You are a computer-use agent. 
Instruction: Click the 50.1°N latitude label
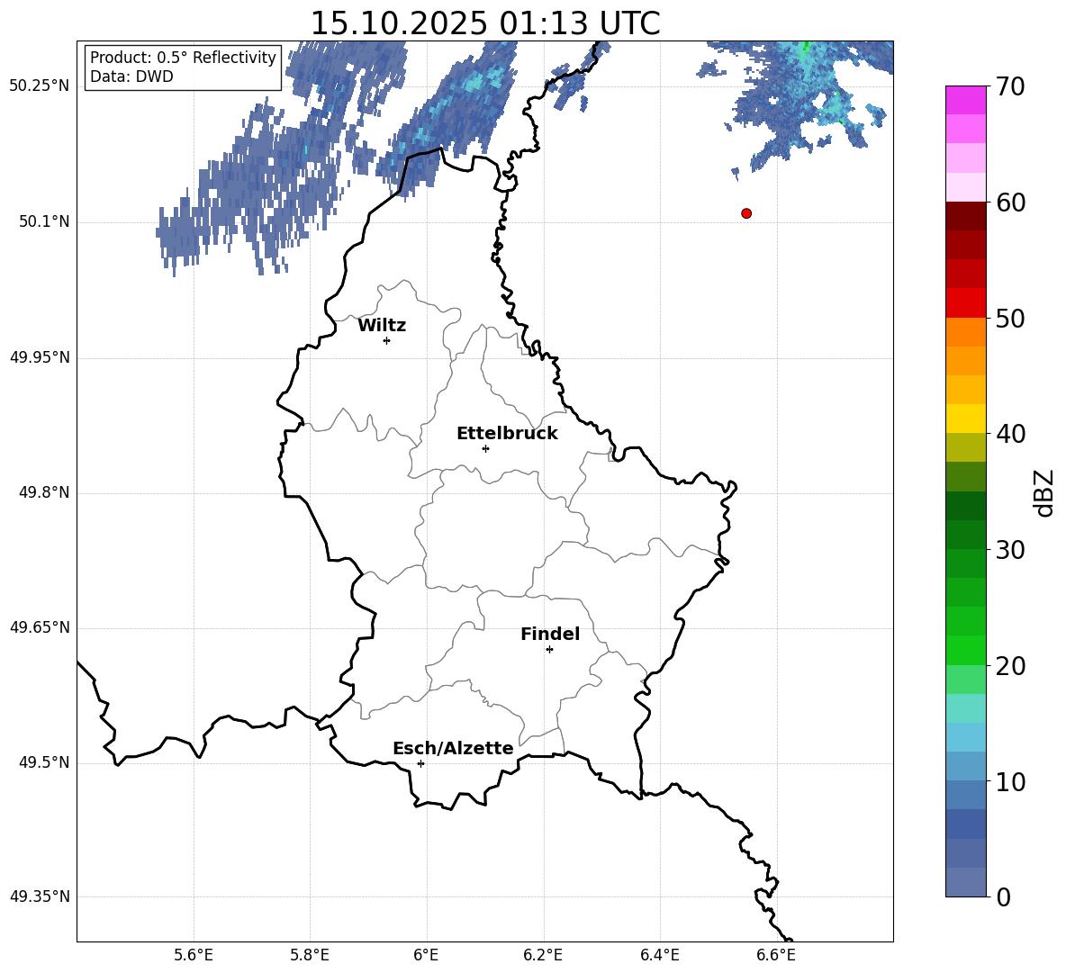(44, 221)
